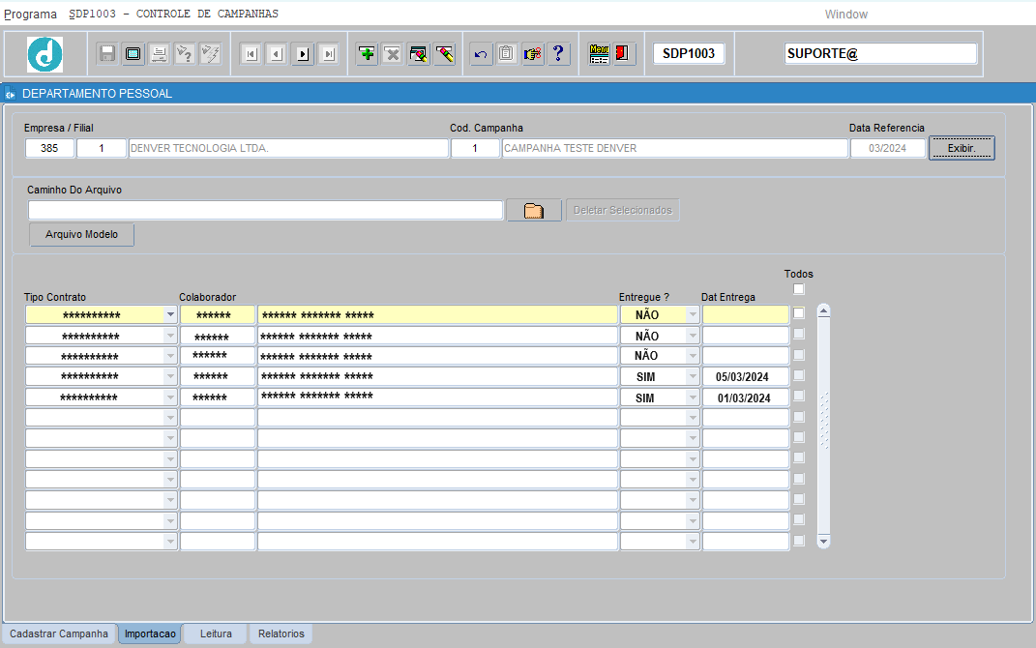Click the red exit door icon
Image resolution: width=1036 pixels, height=648 pixels.
pos(622,53)
